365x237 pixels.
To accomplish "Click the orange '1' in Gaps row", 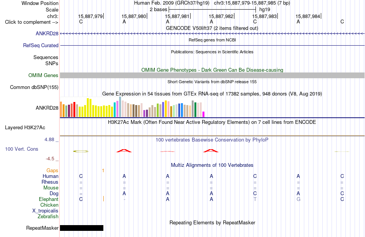I will tap(103, 171).
